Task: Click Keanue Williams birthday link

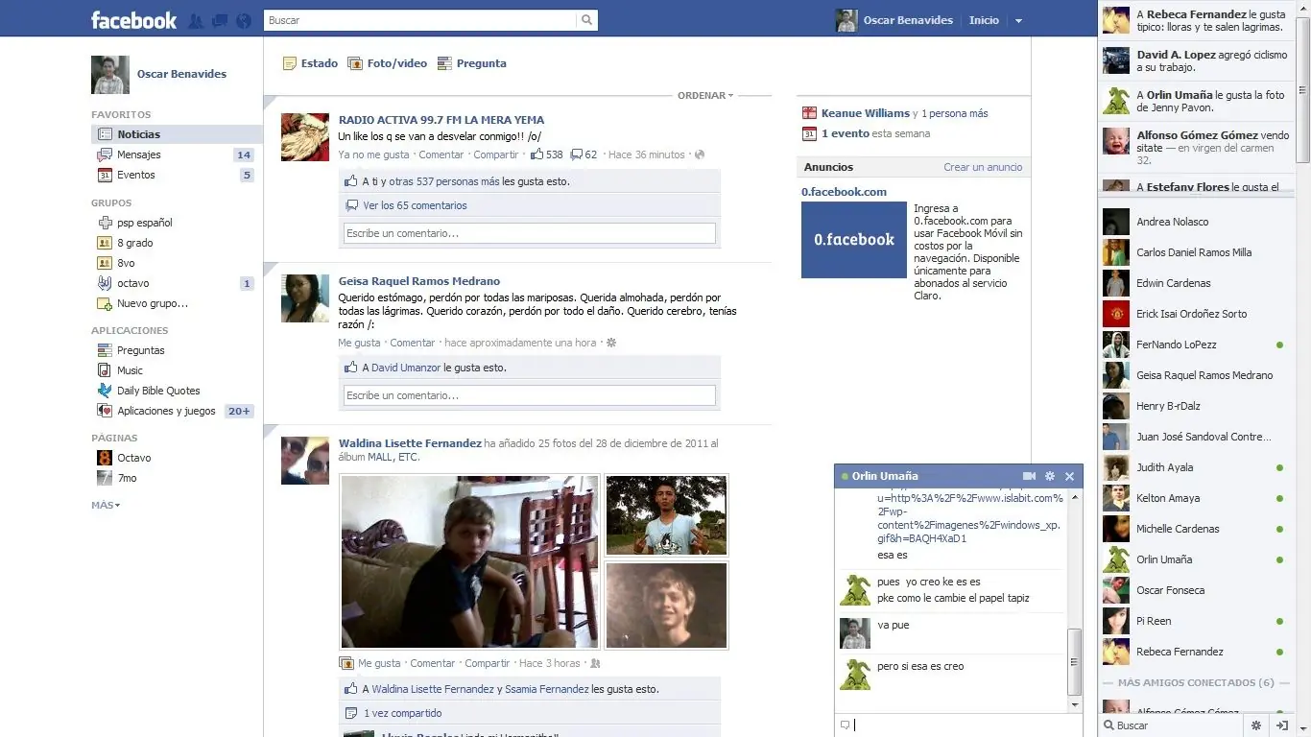Action: click(866, 113)
